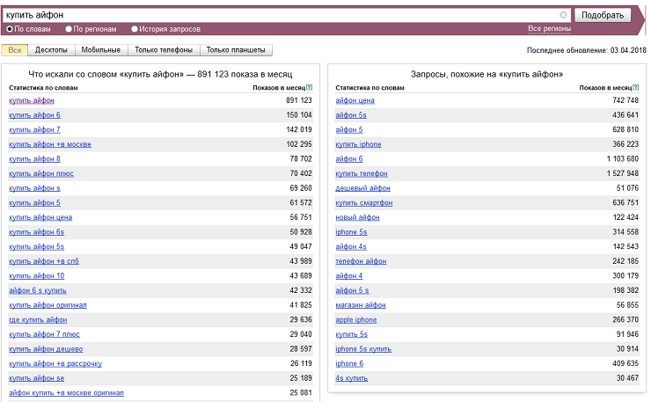Open the 'купить iphone' link
This screenshot has height=402, width=651.
click(x=358, y=144)
